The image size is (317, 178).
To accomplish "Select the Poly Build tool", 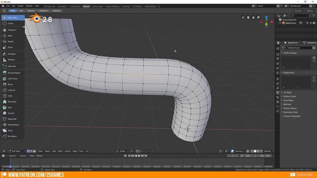I will pos(13,102).
